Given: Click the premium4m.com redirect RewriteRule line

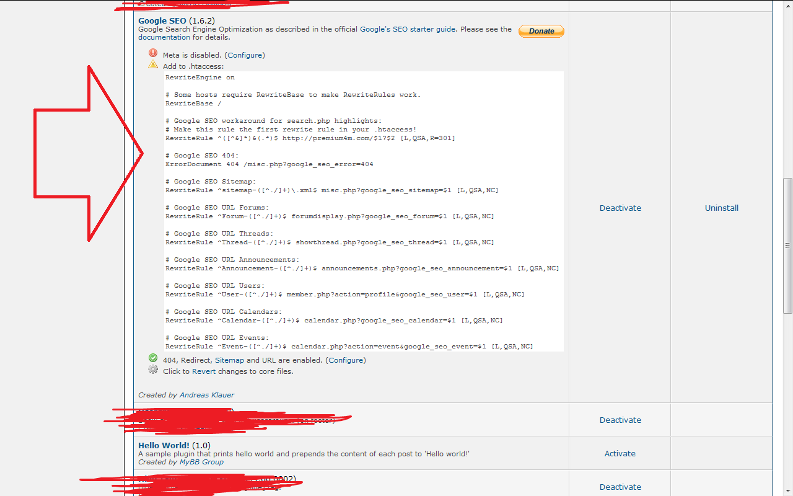Looking at the screenshot, I should tap(310, 138).
